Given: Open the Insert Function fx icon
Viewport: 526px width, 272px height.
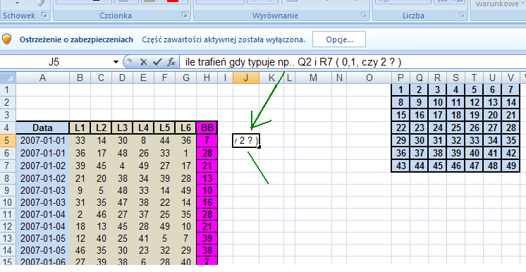Looking at the screenshot, I should coord(171,62).
